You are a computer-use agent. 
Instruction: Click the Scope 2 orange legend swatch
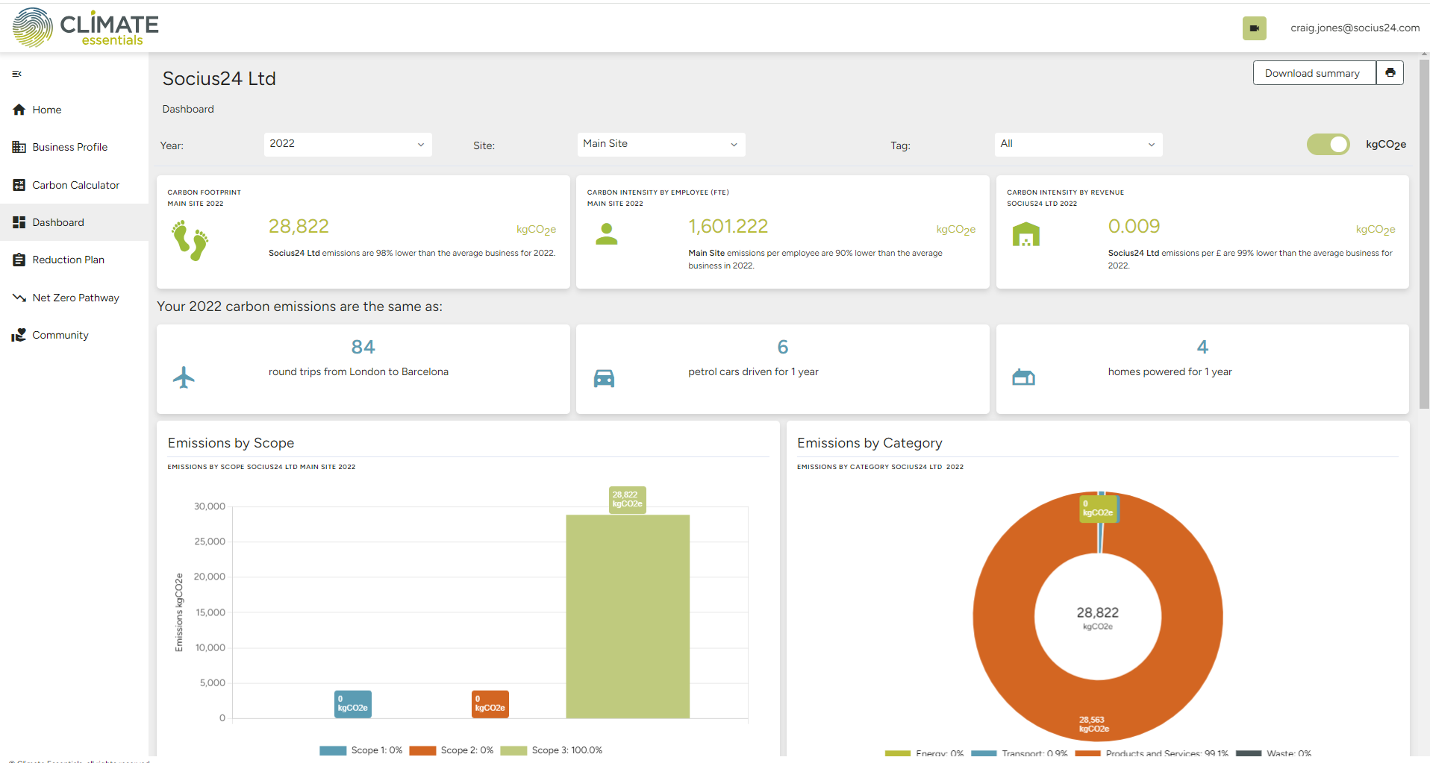pyautogui.click(x=422, y=750)
